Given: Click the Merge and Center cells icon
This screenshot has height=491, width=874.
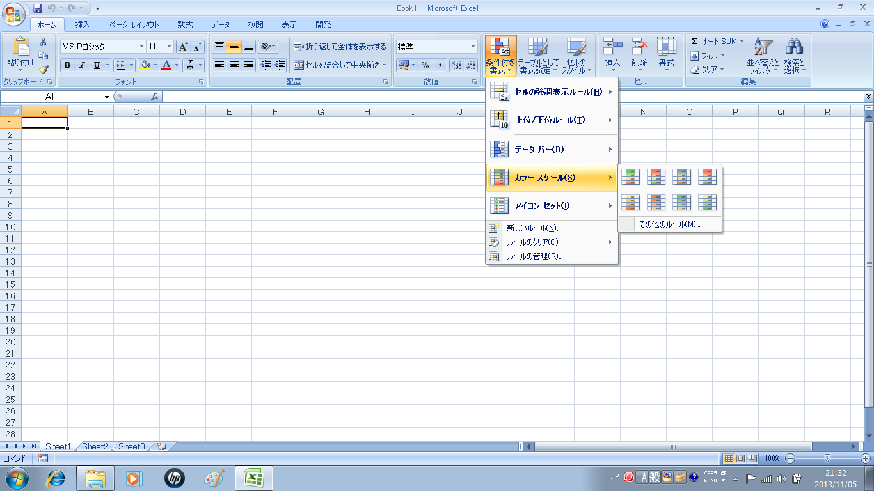Looking at the screenshot, I should 299,65.
